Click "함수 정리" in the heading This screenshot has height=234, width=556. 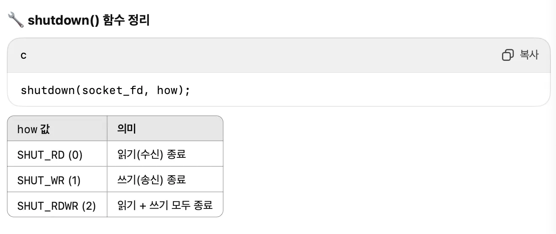pyautogui.click(x=126, y=20)
